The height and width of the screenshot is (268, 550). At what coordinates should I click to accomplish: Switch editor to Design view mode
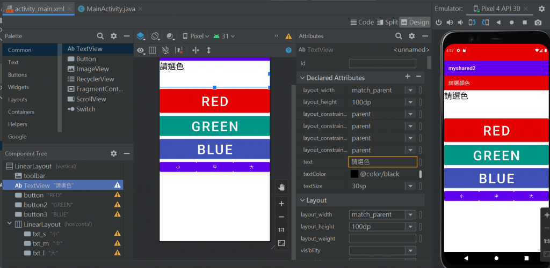[415, 22]
